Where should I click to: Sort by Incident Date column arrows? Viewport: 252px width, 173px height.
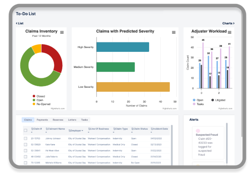[152, 129]
